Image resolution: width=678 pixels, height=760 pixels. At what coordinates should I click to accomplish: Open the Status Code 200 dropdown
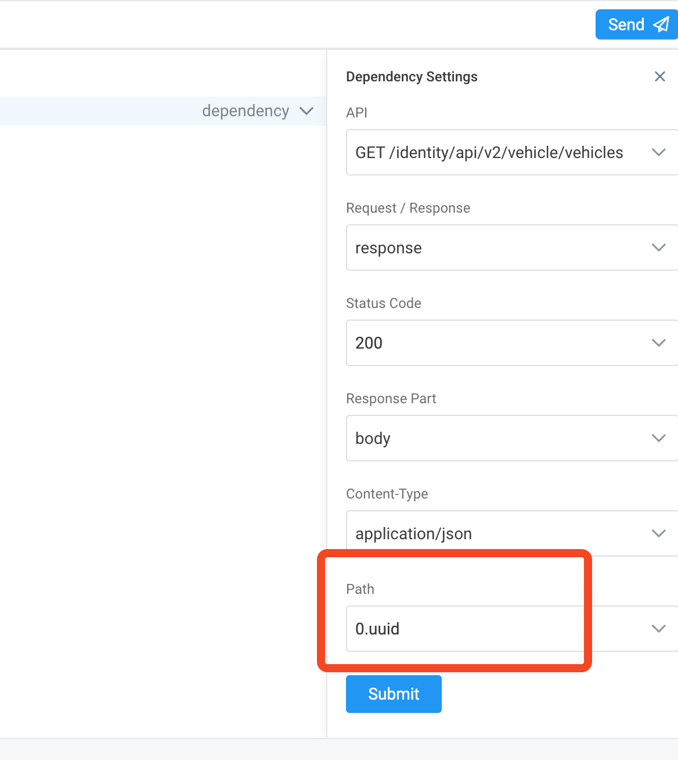point(512,343)
